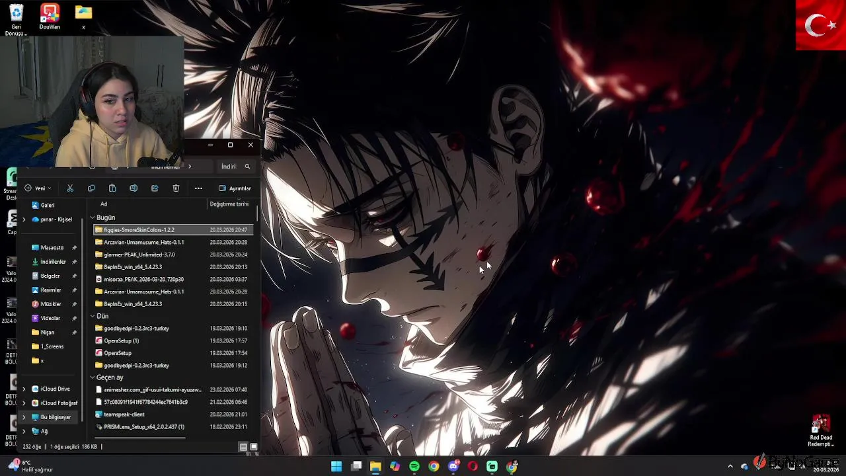Click the horizontal scrollbar under file list

coord(140,438)
